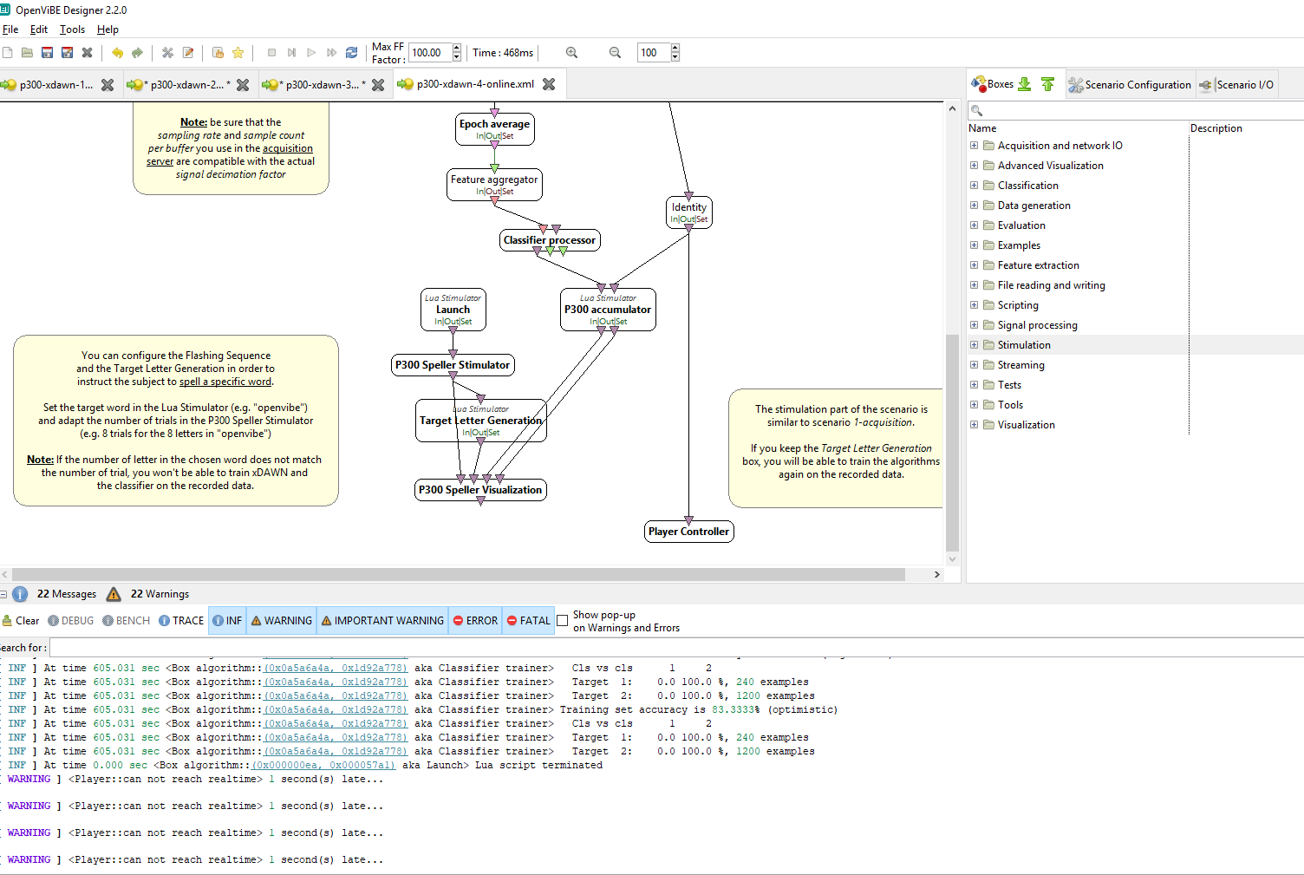Image resolution: width=1304 pixels, height=875 pixels.
Task: Create a new scenario with the New icon
Action: point(8,53)
